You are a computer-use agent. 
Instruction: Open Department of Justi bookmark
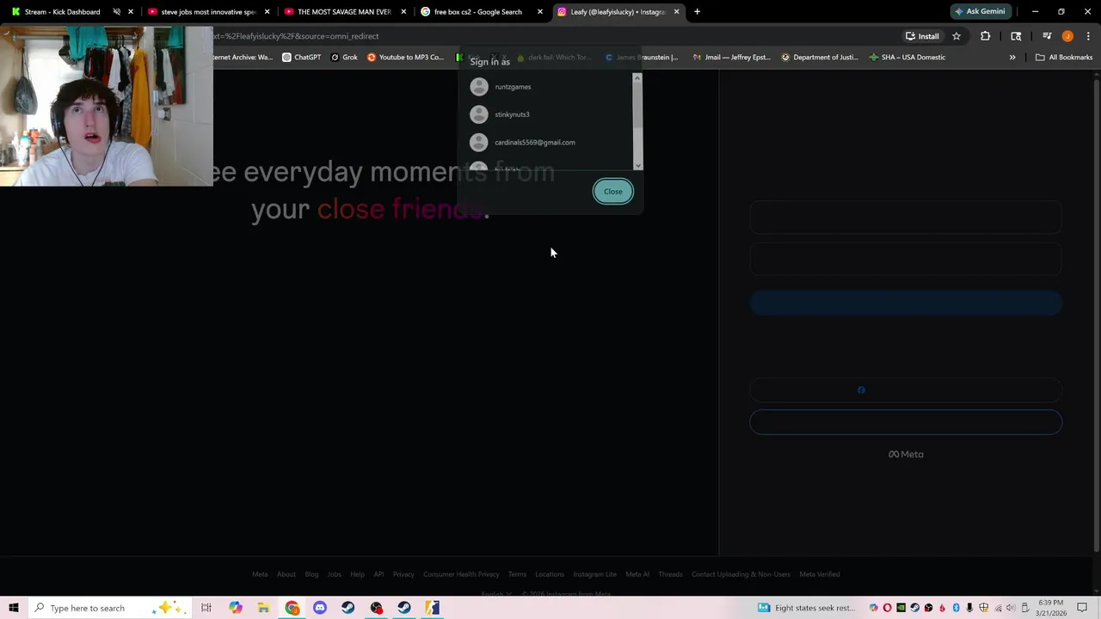(820, 58)
